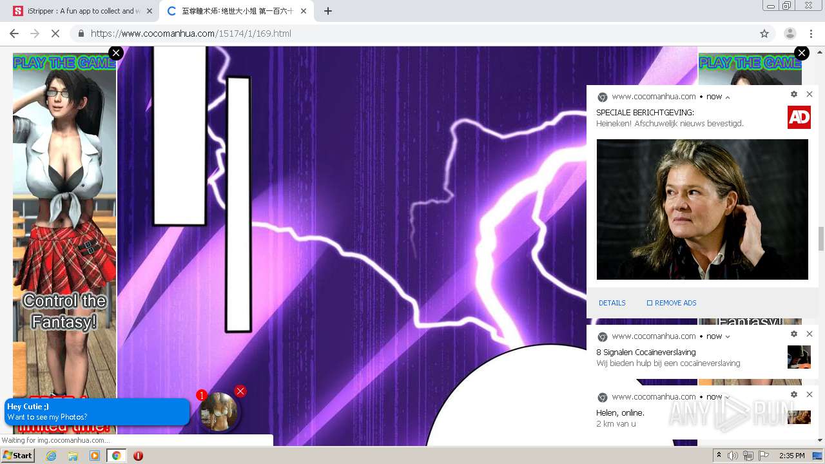The width and height of the screenshot is (825, 464).
Task: Close the chat avatar popup
Action: tap(240, 391)
